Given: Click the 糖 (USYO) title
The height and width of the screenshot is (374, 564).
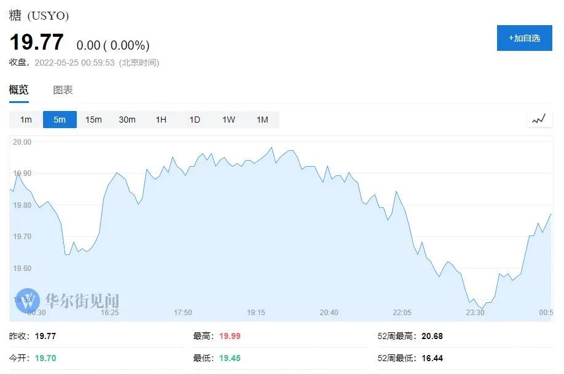Looking at the screenshot, I should 39,16.
